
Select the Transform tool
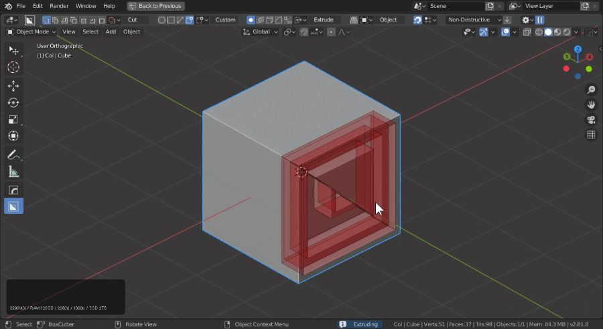pyautogui.click(x=13, y=136)
